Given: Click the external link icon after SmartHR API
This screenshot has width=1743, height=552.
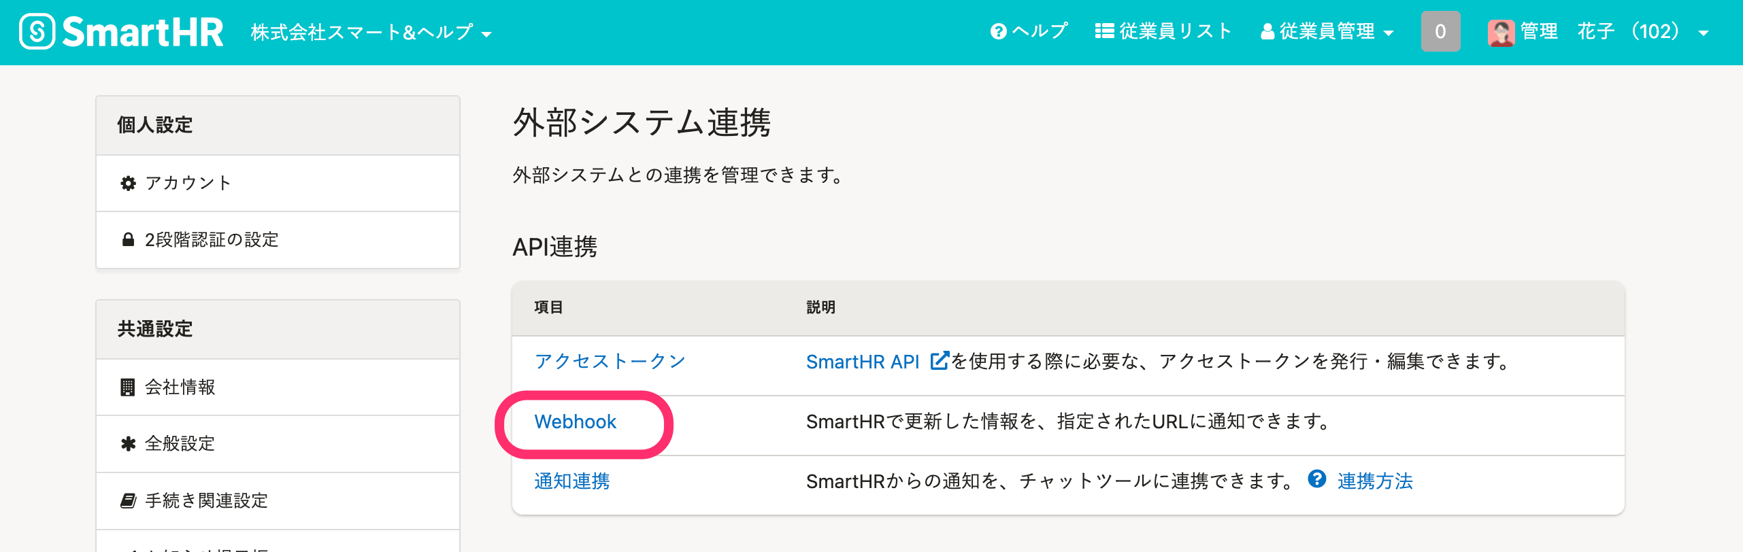Looking at the screenshot, I should 939,361.
